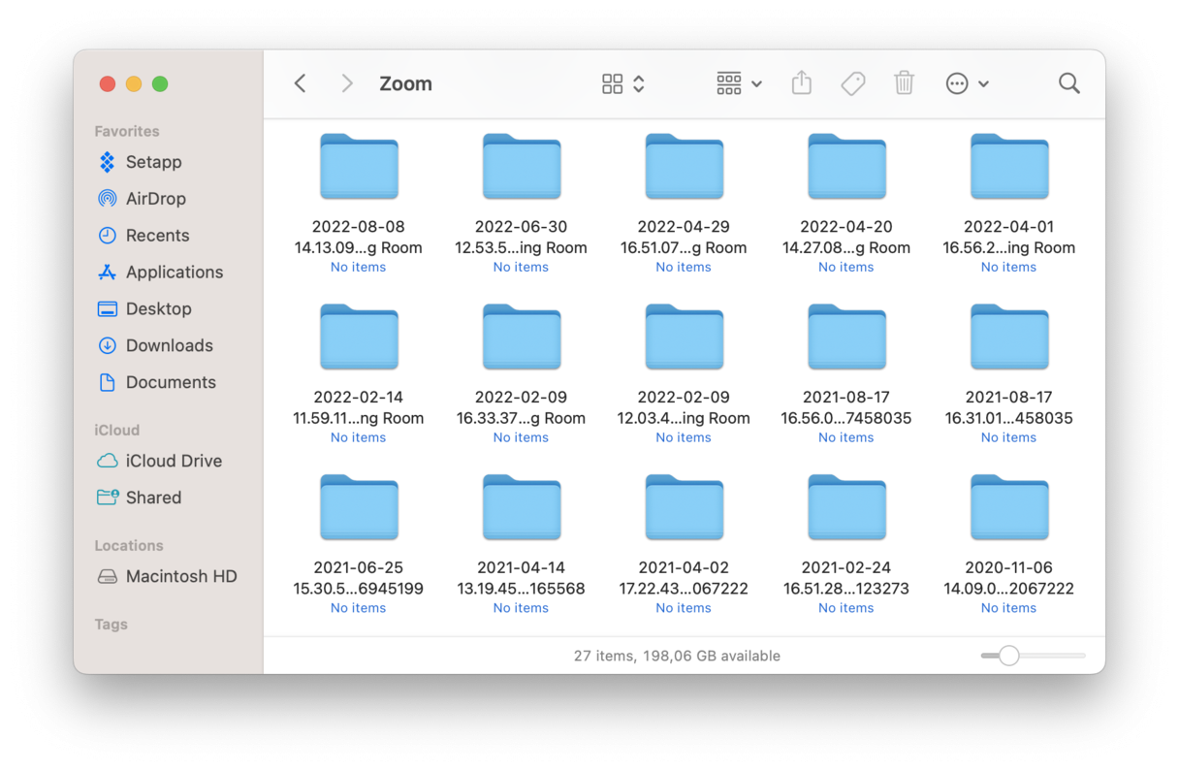This screenshot has height=771, width=1179.
Task: Click No items under 2022-08-08 folder
Action: (x=358, y=267)
